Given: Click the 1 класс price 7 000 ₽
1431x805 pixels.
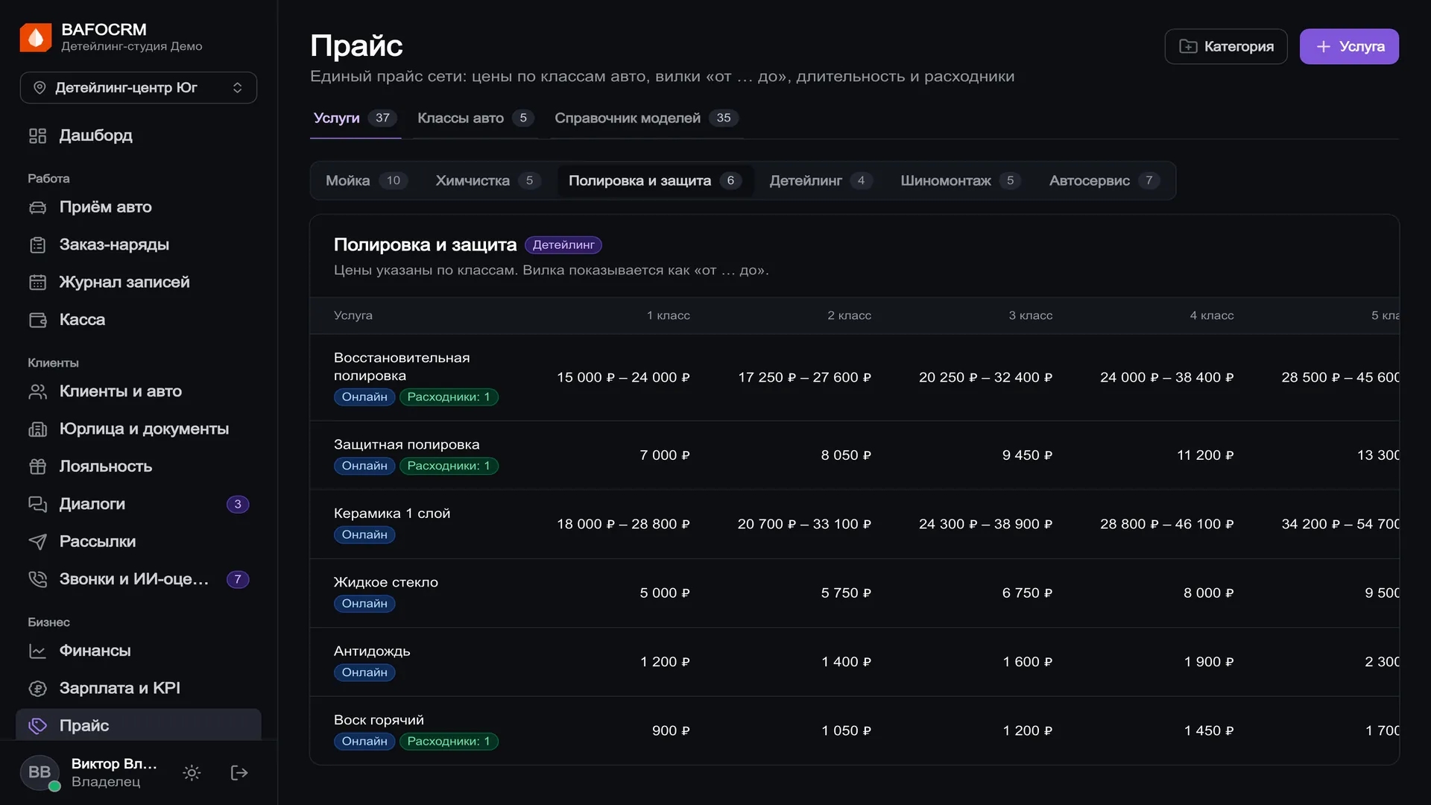Looking at the screenshot, I should (x=665, y=455).
